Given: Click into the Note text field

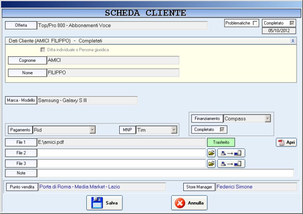Looking at the screenshot, I should (165, 173).
